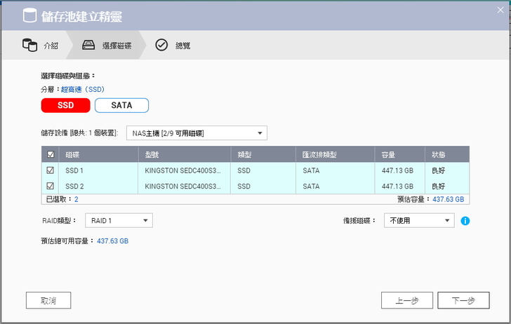Select the red SSD tier button

pyautogui.click(x=65, y=105)
